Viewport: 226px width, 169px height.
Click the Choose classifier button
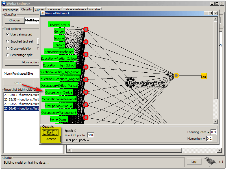[x=14, y=20]
